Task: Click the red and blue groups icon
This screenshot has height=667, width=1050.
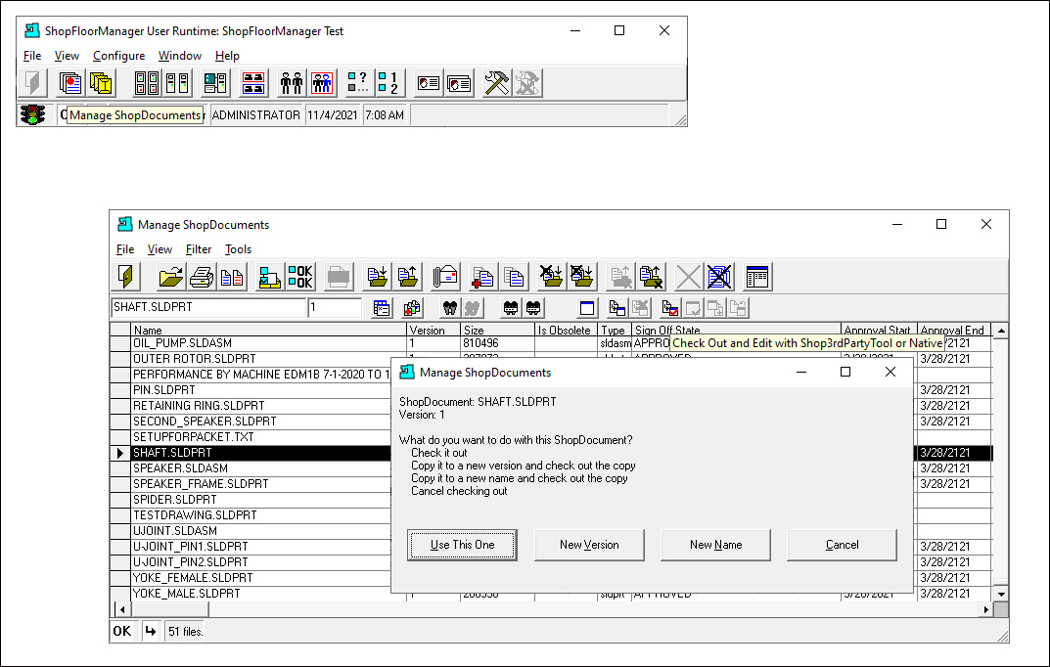Action: click(253, 83)
